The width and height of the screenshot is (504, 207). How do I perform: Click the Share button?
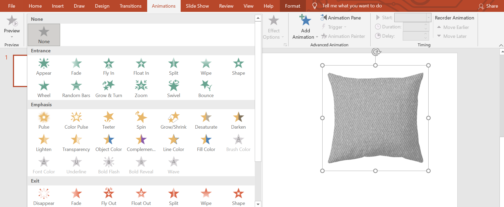click(488, 6)
